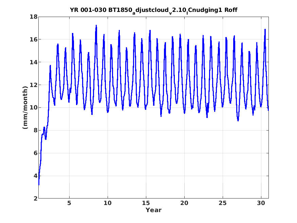Select the x-axis label 'Year'
297x223 pixels.
coord(153,210)
